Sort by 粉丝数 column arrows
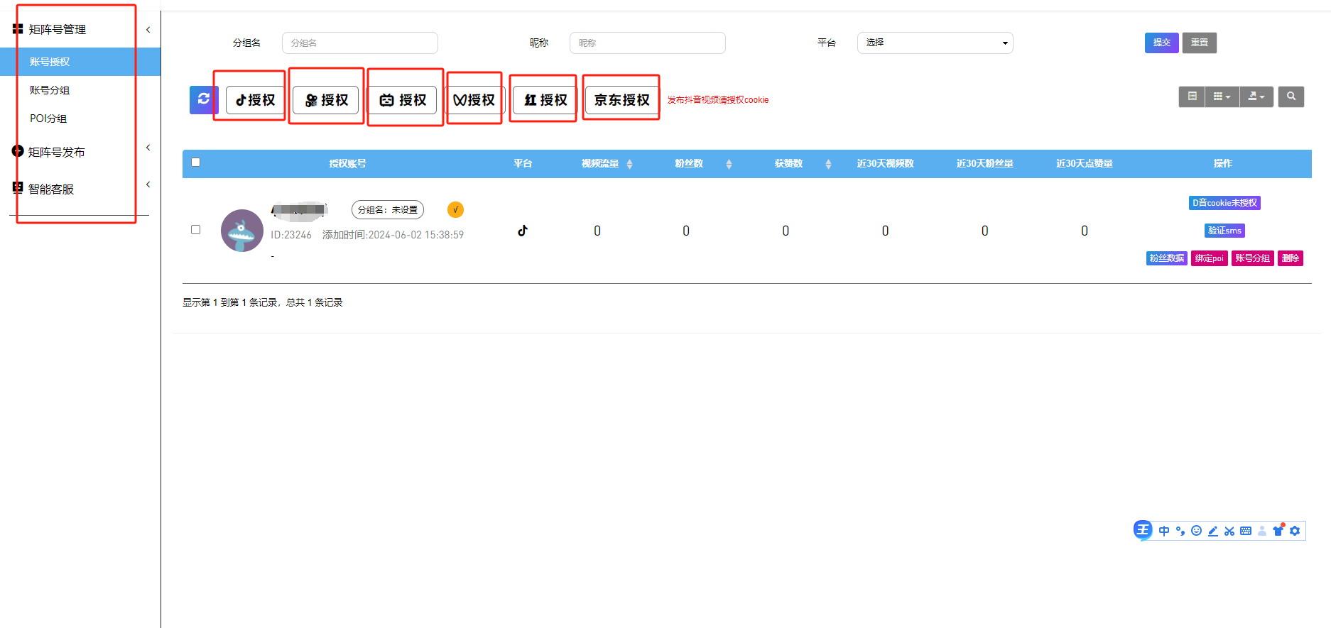This screenshot has height=628, width=1331. [729, 164]
